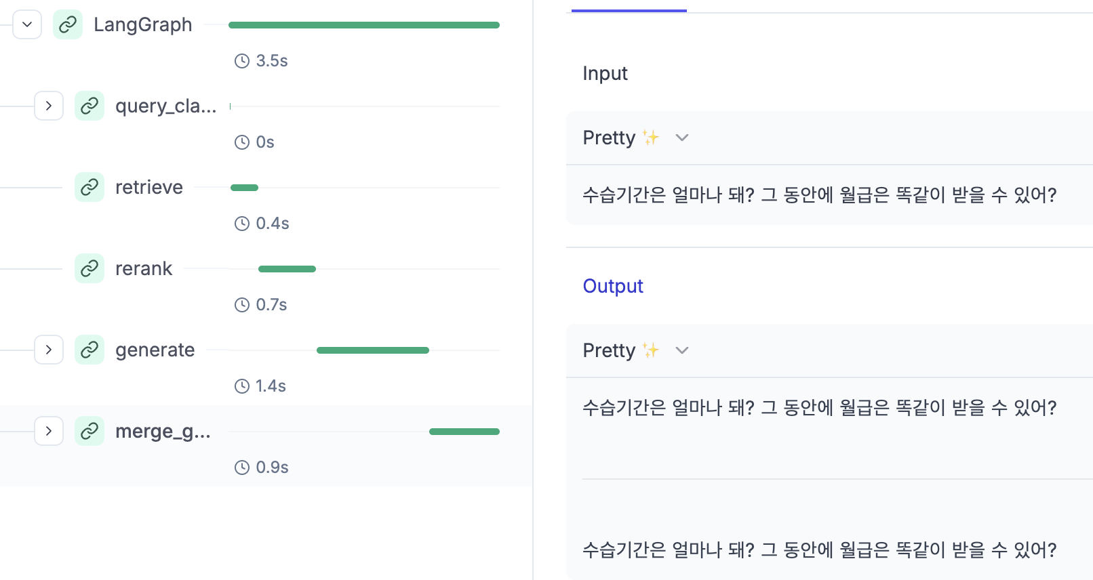Expand the query_cla... step

(x=49, y=106)
